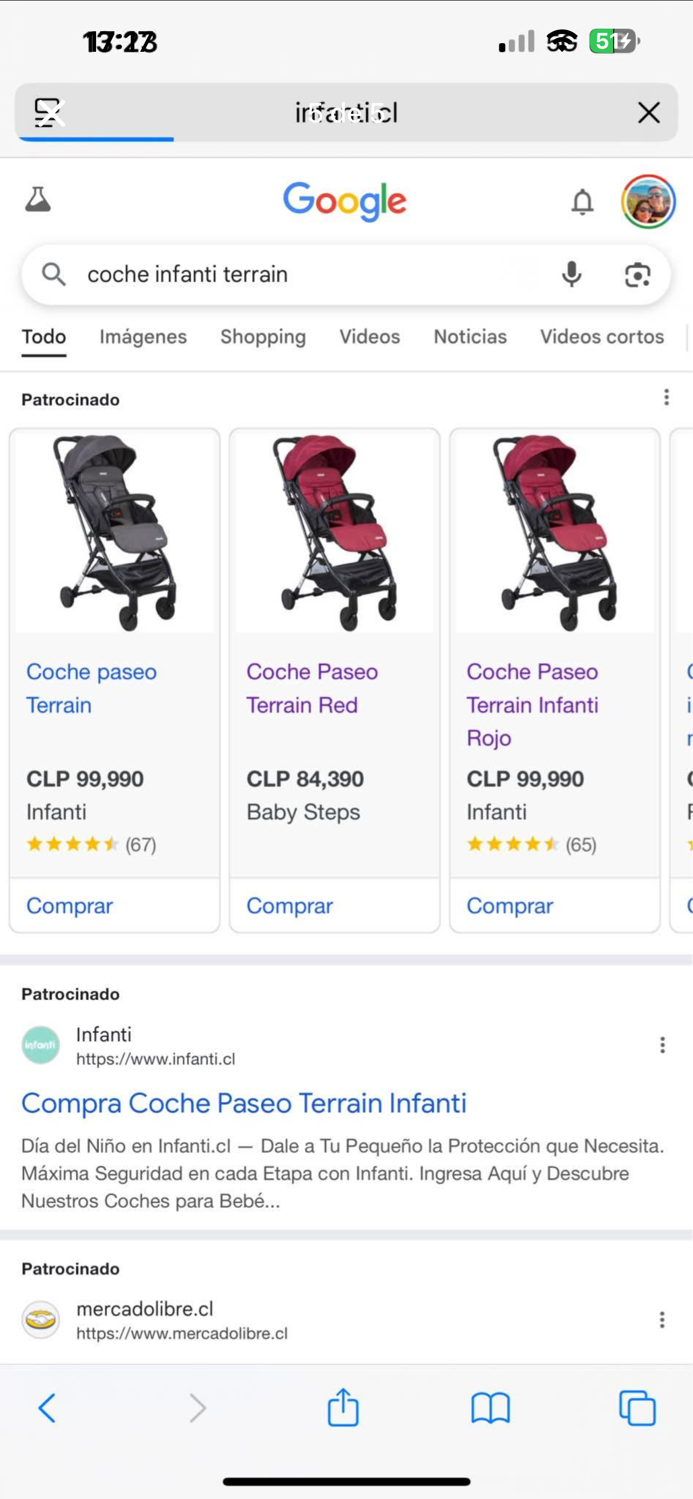
Task: Go back to the previous page
Action: pyautogui.click(x=47, y=1408)
